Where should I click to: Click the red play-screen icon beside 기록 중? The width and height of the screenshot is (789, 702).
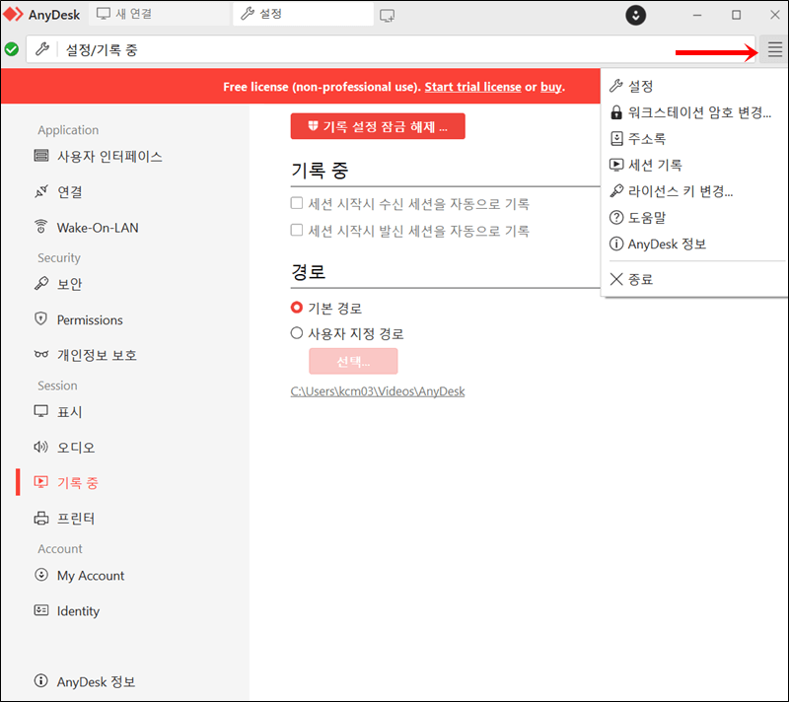click(40, 482)
